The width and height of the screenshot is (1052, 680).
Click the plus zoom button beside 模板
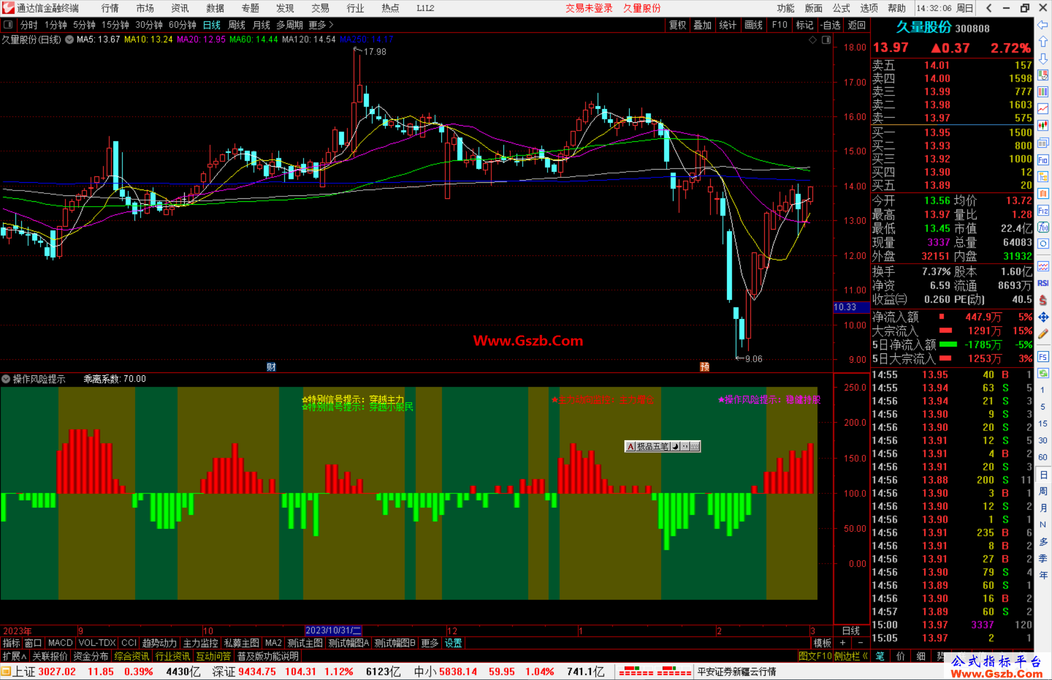coord(843,643)
